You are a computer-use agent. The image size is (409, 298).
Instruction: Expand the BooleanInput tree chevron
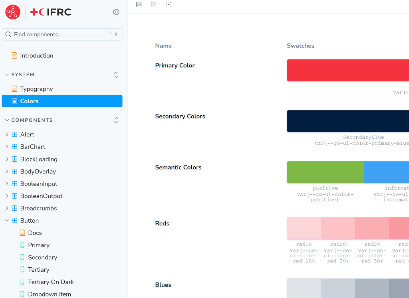pyautogui.click(x=7, y=184)
